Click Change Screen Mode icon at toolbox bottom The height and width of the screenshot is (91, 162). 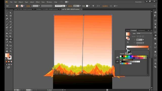[9, 67]
